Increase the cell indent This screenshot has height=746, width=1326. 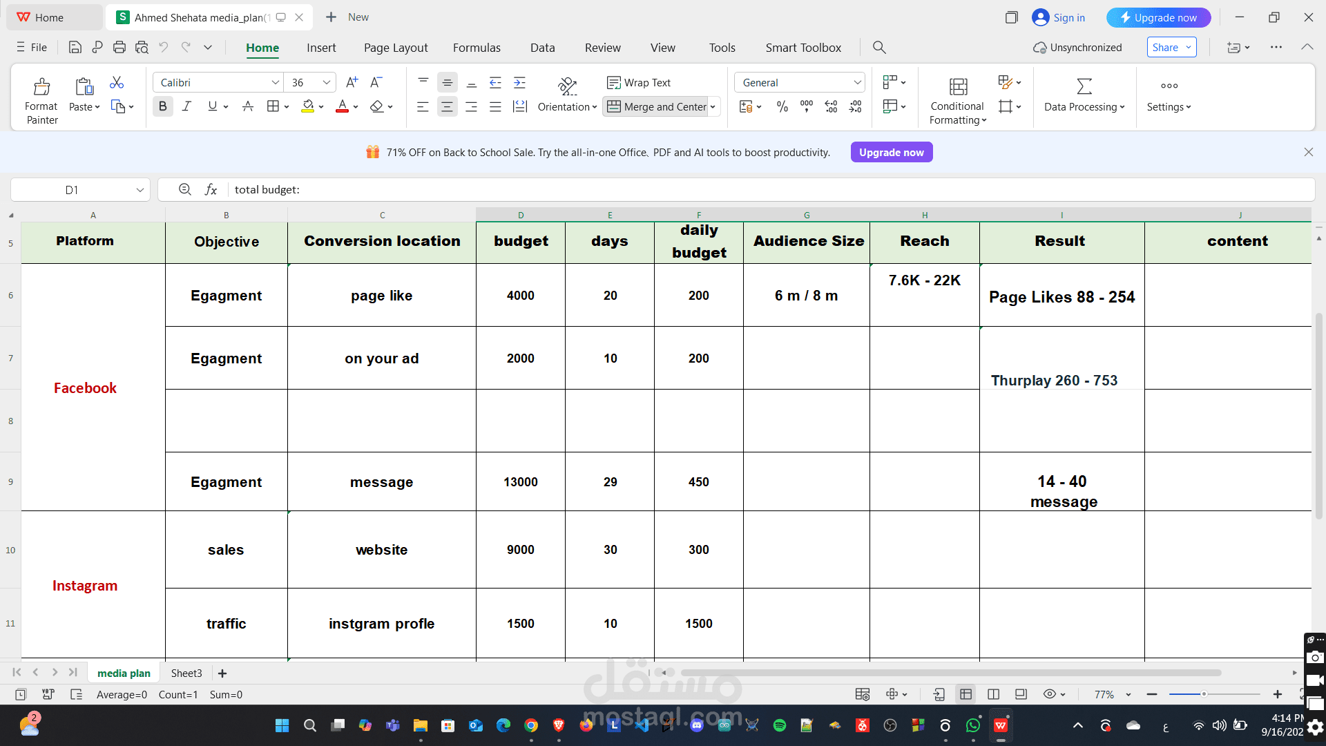(x=519, y=82)
